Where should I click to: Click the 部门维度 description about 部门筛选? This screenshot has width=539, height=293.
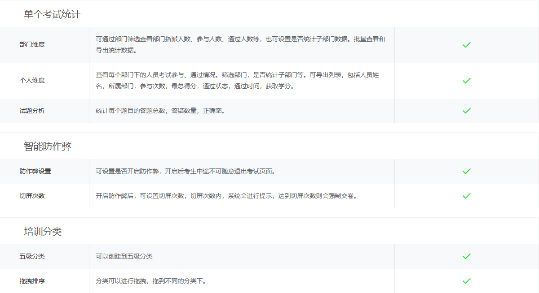click(x=240, y=45)
